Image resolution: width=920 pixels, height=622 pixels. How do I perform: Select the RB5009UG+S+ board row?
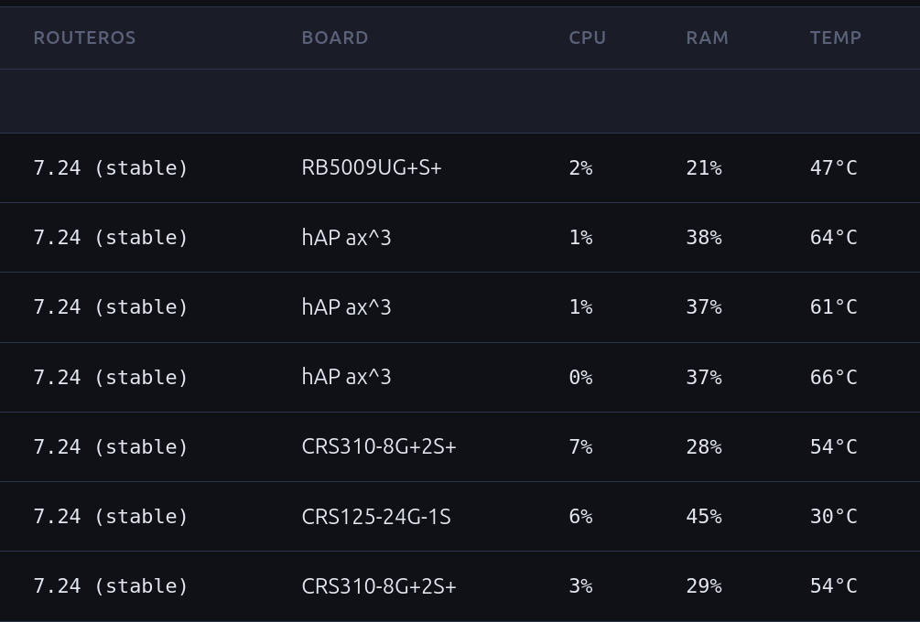(460, 167)
